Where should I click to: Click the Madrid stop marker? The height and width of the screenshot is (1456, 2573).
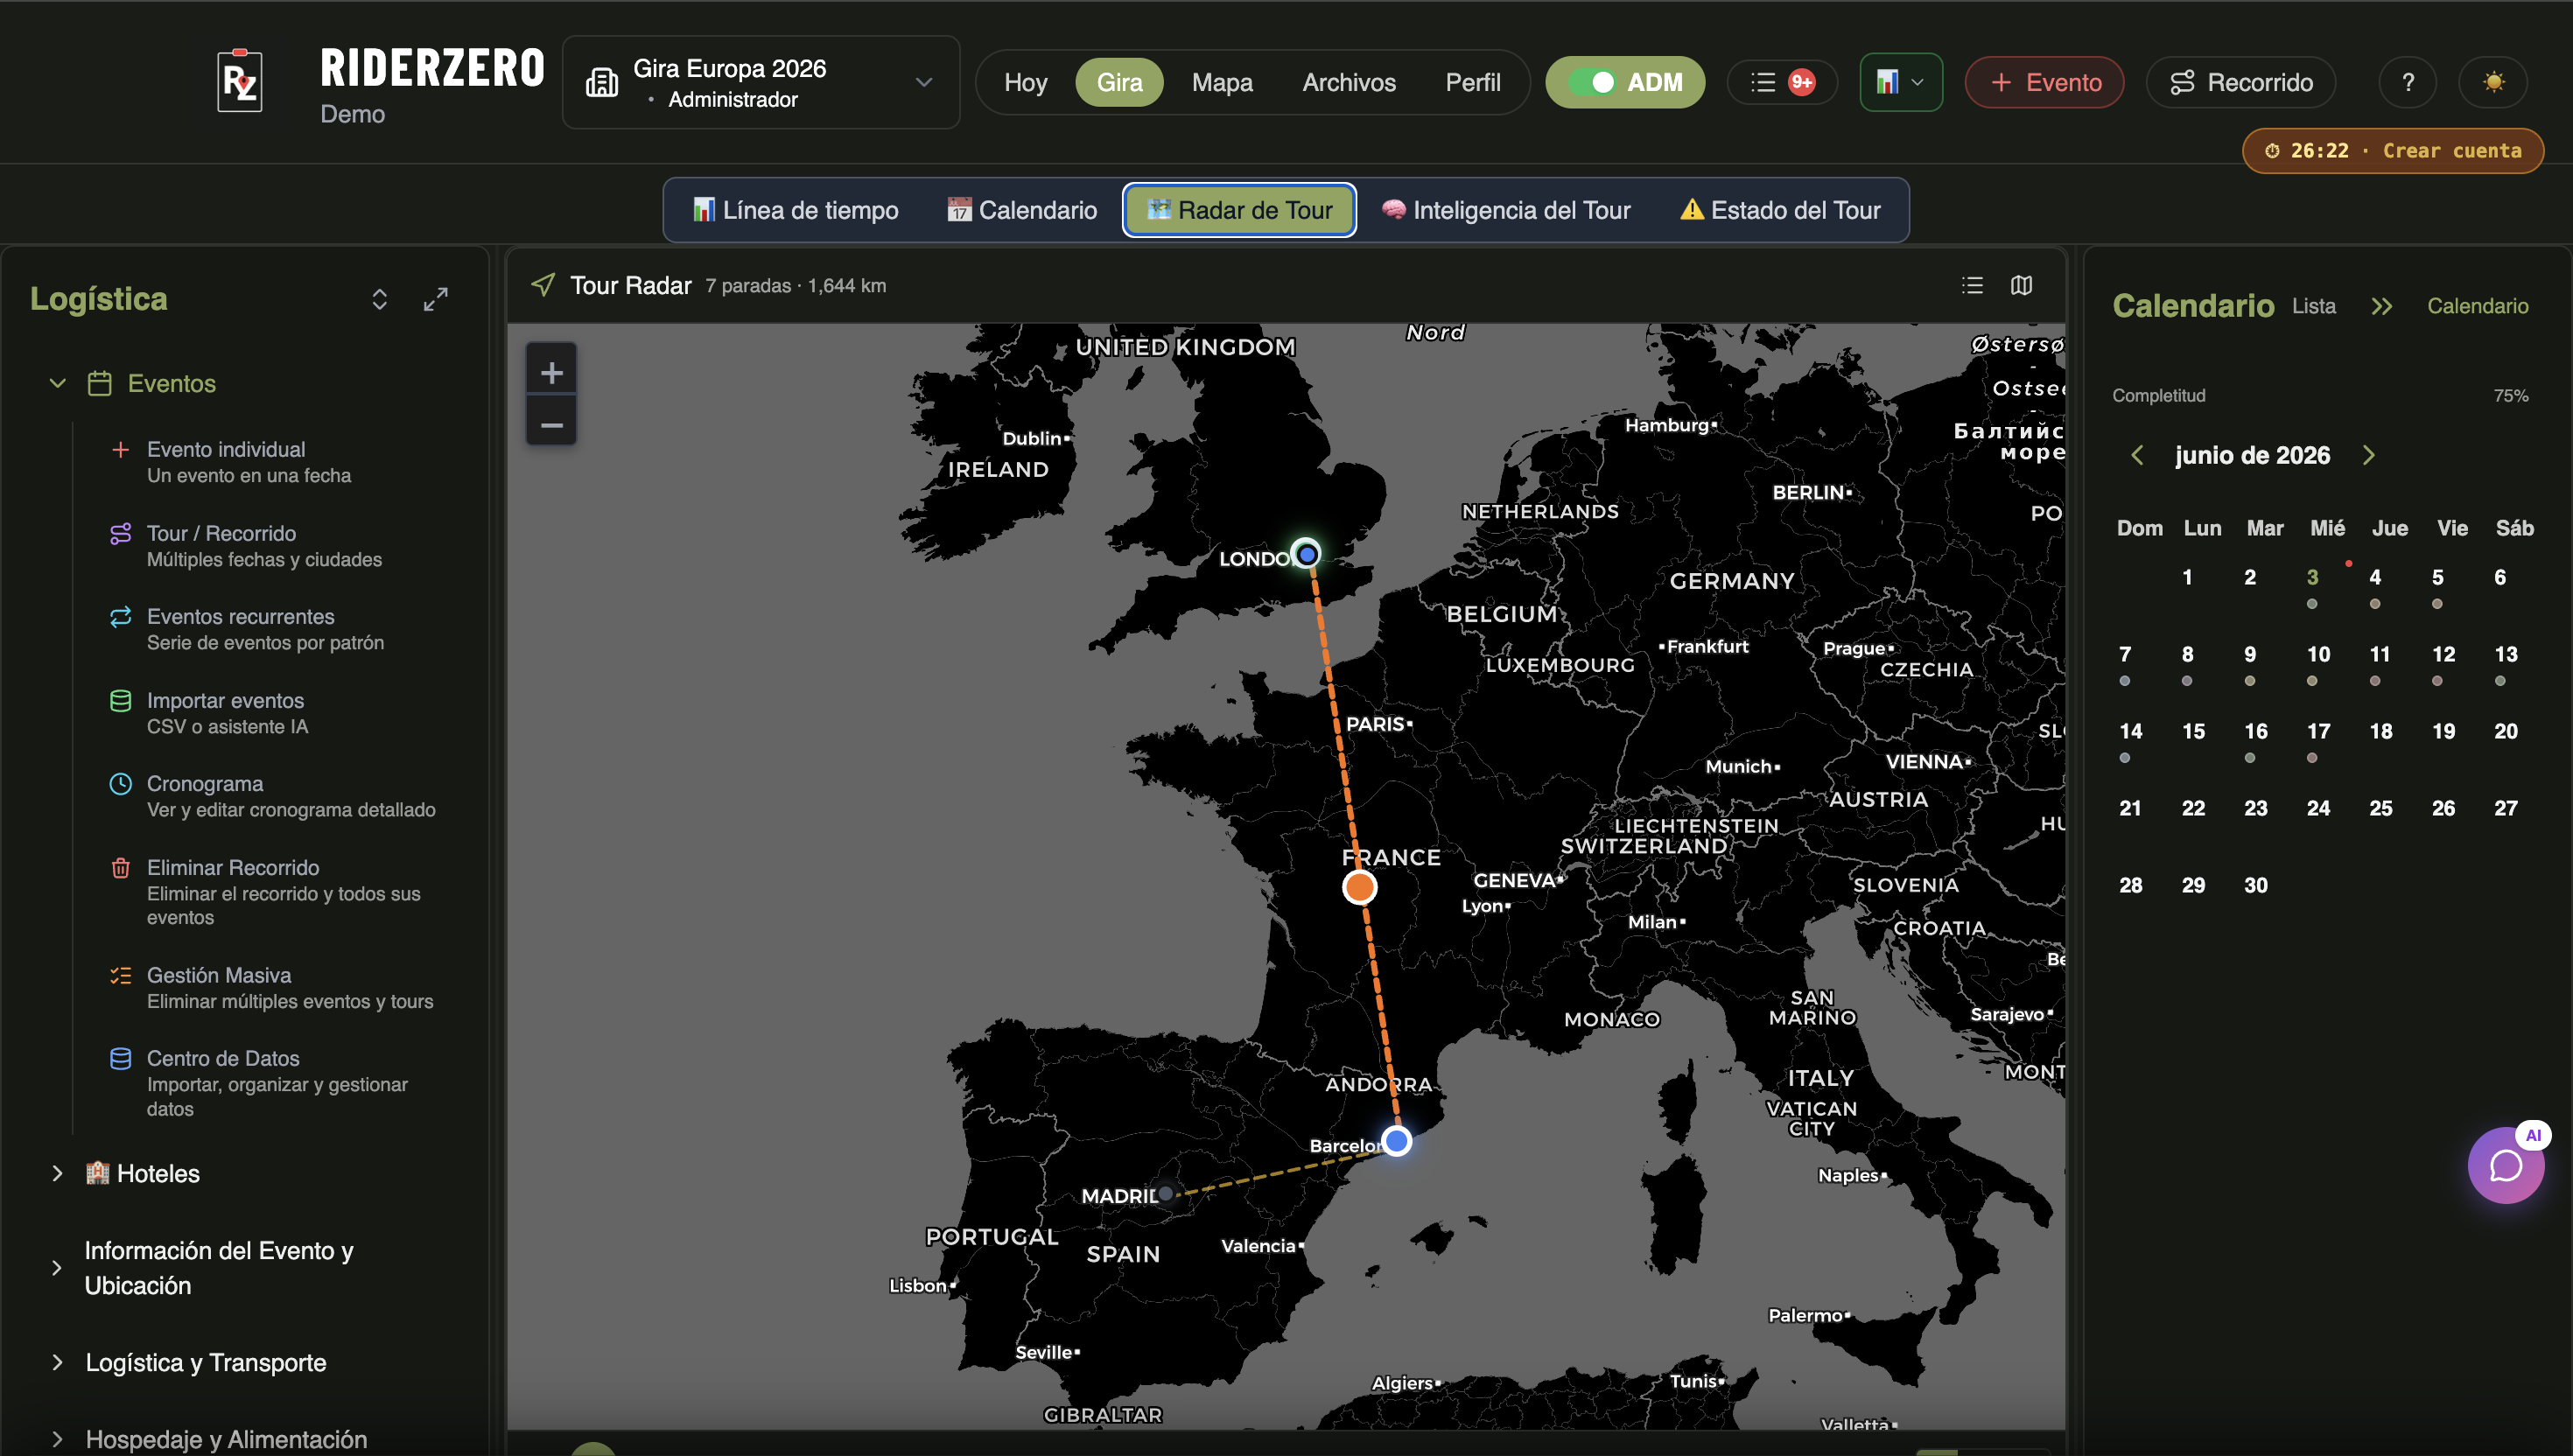1165,1193
